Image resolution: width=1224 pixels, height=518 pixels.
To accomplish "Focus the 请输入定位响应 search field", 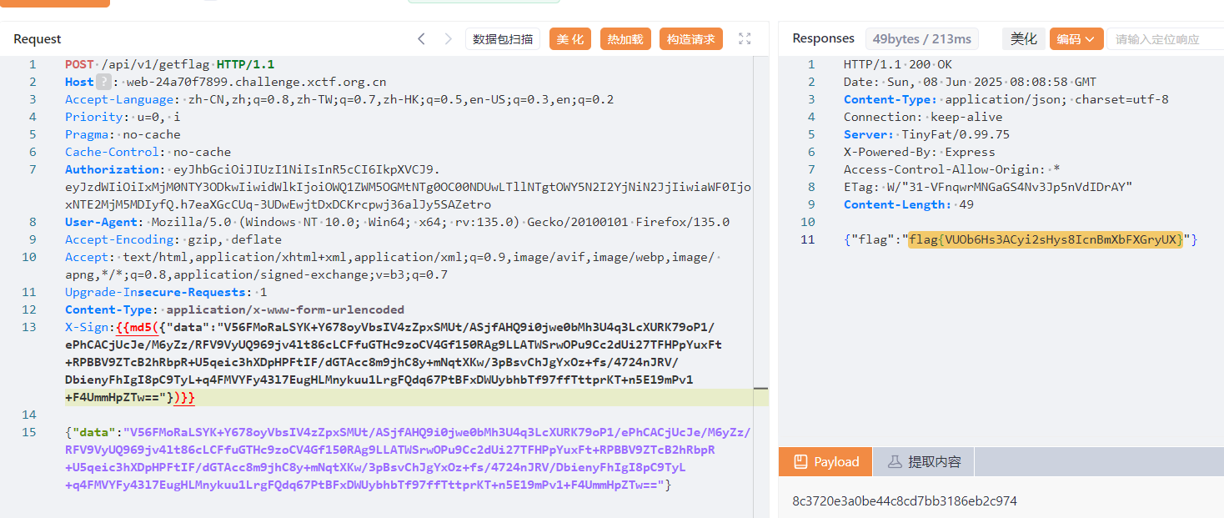I will coord(1167,38).
